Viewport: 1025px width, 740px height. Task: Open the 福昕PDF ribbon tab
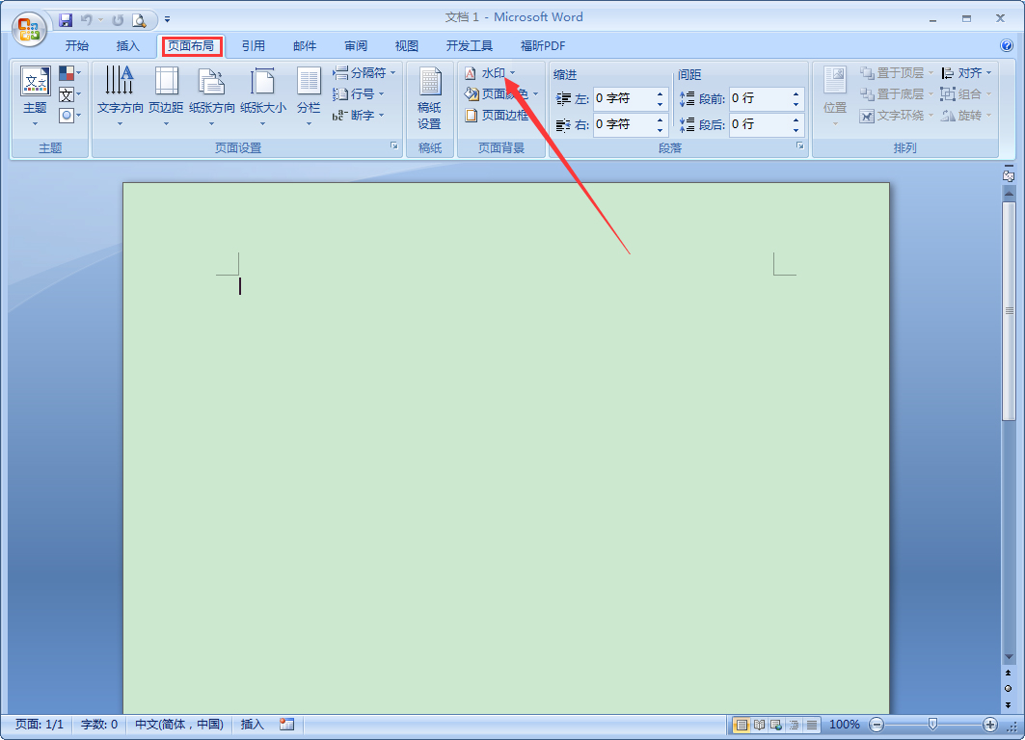[542, 45]
